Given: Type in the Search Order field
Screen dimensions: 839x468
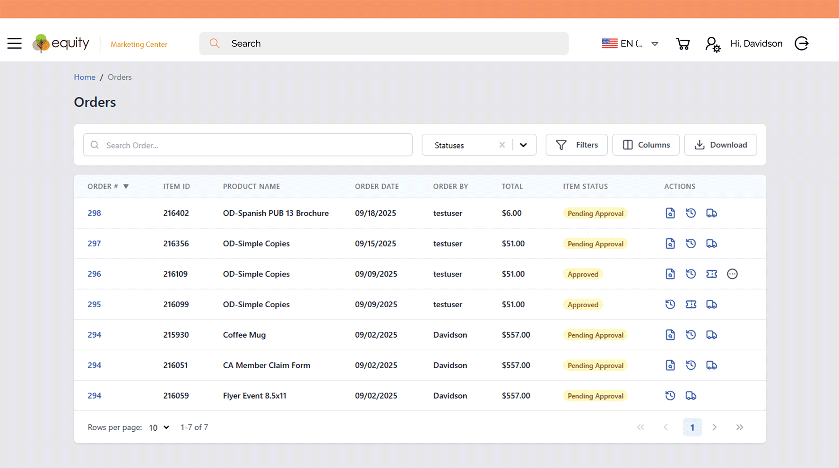Looking at the screenshot, I should [247, 145].
